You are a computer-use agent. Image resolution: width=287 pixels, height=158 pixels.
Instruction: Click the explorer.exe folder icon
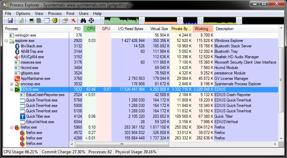(x=12, y=41)
